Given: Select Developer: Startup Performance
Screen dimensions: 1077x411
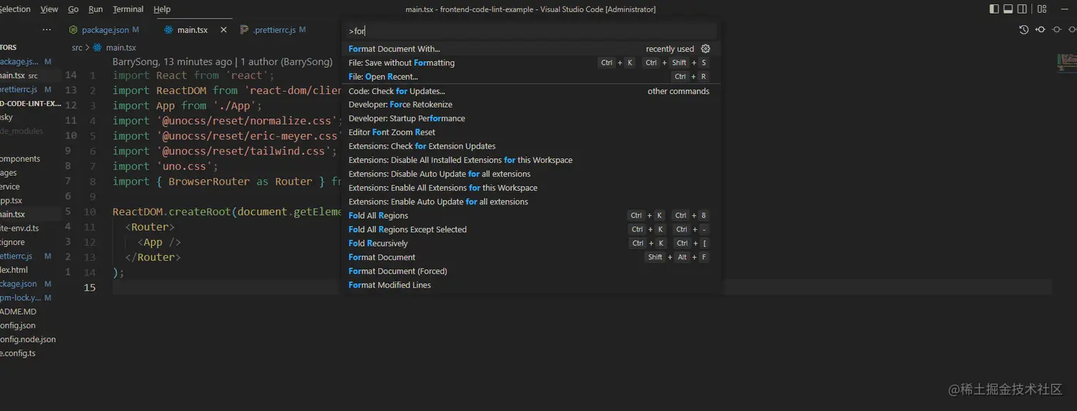Looking at the screenshot, I should point(531,118).
